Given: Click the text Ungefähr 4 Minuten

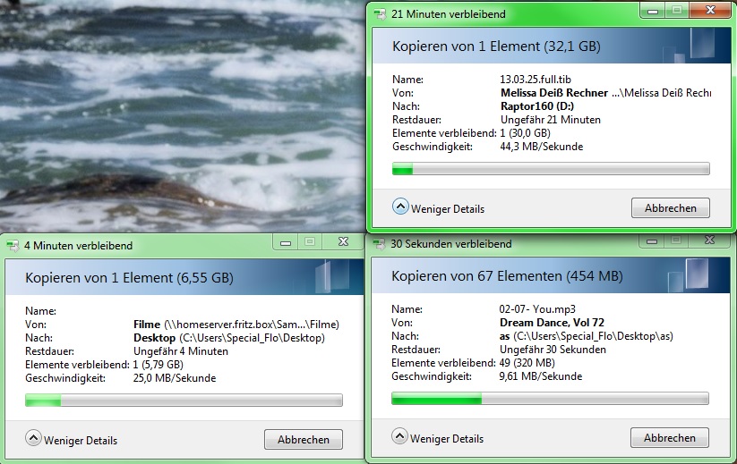Looking at the screenshot, I should tap(181, 351).
